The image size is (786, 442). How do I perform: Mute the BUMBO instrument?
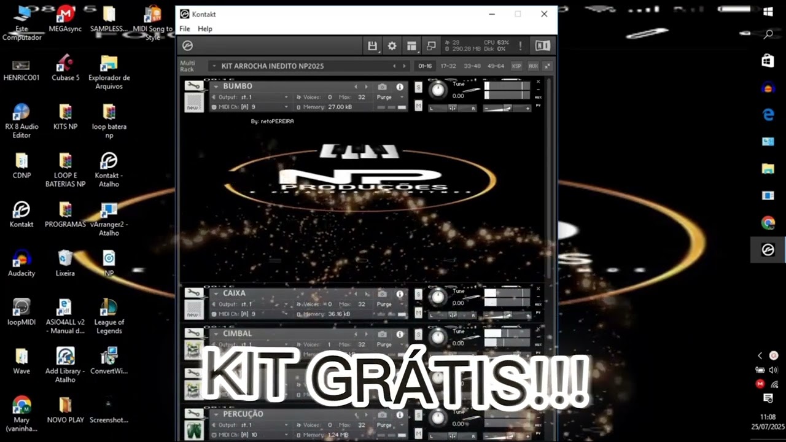click(x=418, y=106)
